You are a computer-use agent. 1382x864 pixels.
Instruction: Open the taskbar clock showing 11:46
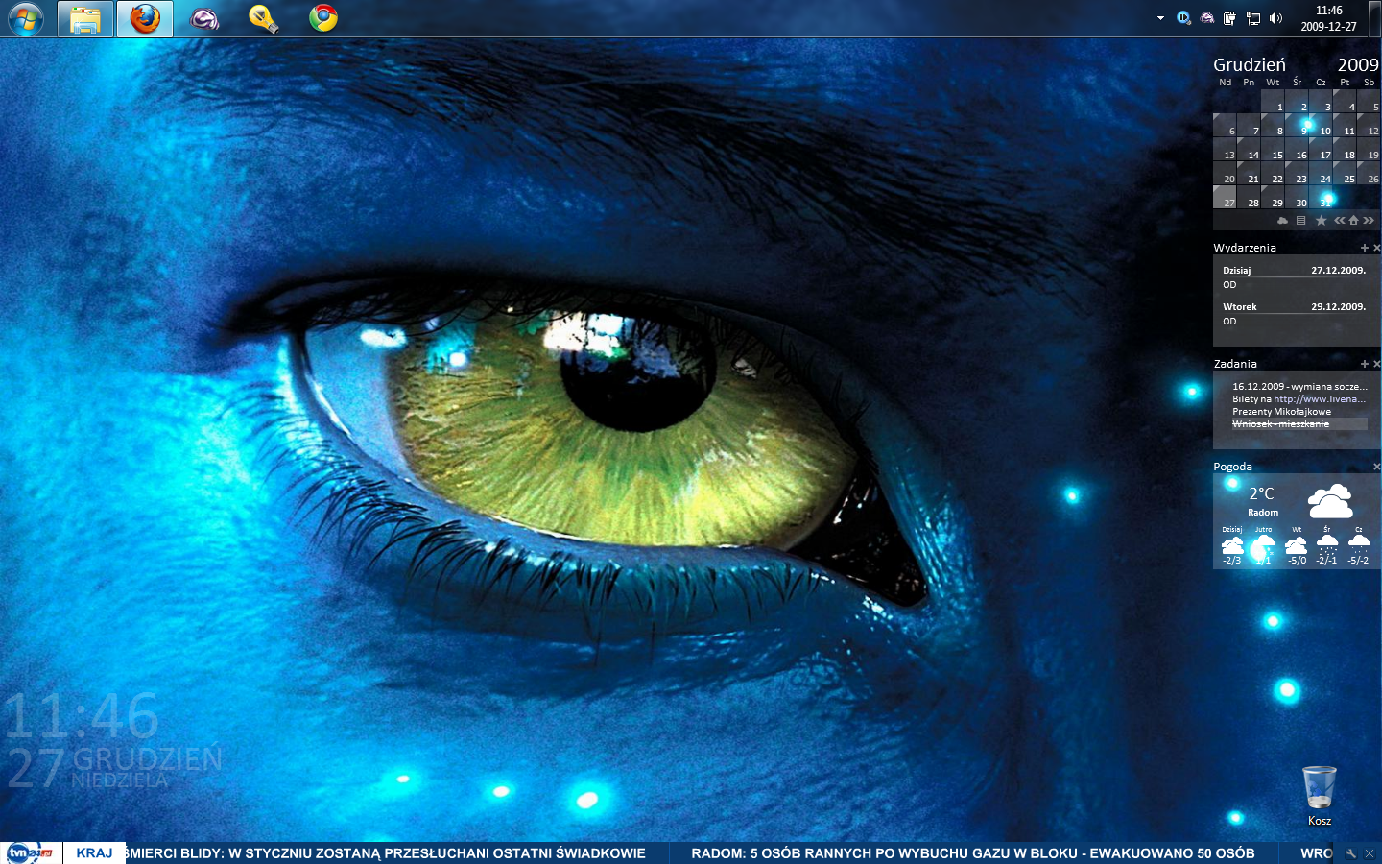pyautogui.click(x=1329, y=18)
